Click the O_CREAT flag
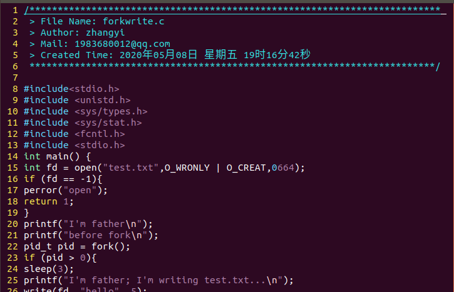The height and width of the screenshot is (292, 454). coord(246,168)
